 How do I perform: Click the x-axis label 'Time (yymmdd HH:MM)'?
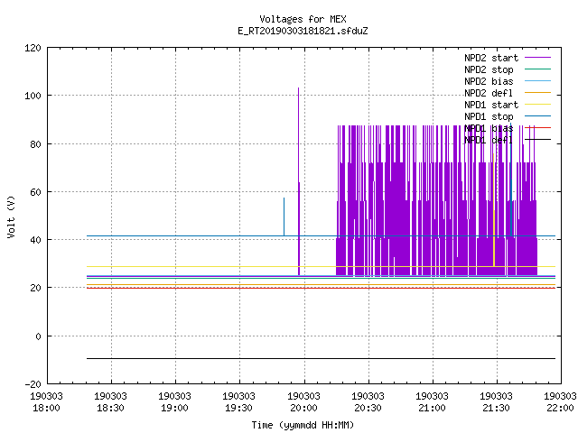point(303,425)
